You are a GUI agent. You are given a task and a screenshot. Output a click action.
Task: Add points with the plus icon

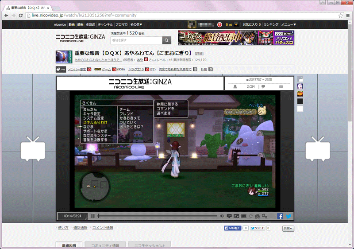click(x=236, y=24)
